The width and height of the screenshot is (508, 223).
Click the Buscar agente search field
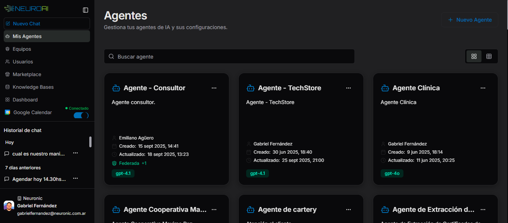pyautogui.click(x=229, y=57)
